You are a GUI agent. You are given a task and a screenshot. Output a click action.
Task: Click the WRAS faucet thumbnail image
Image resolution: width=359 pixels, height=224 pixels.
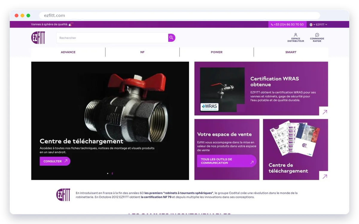[x=222, y=90]
